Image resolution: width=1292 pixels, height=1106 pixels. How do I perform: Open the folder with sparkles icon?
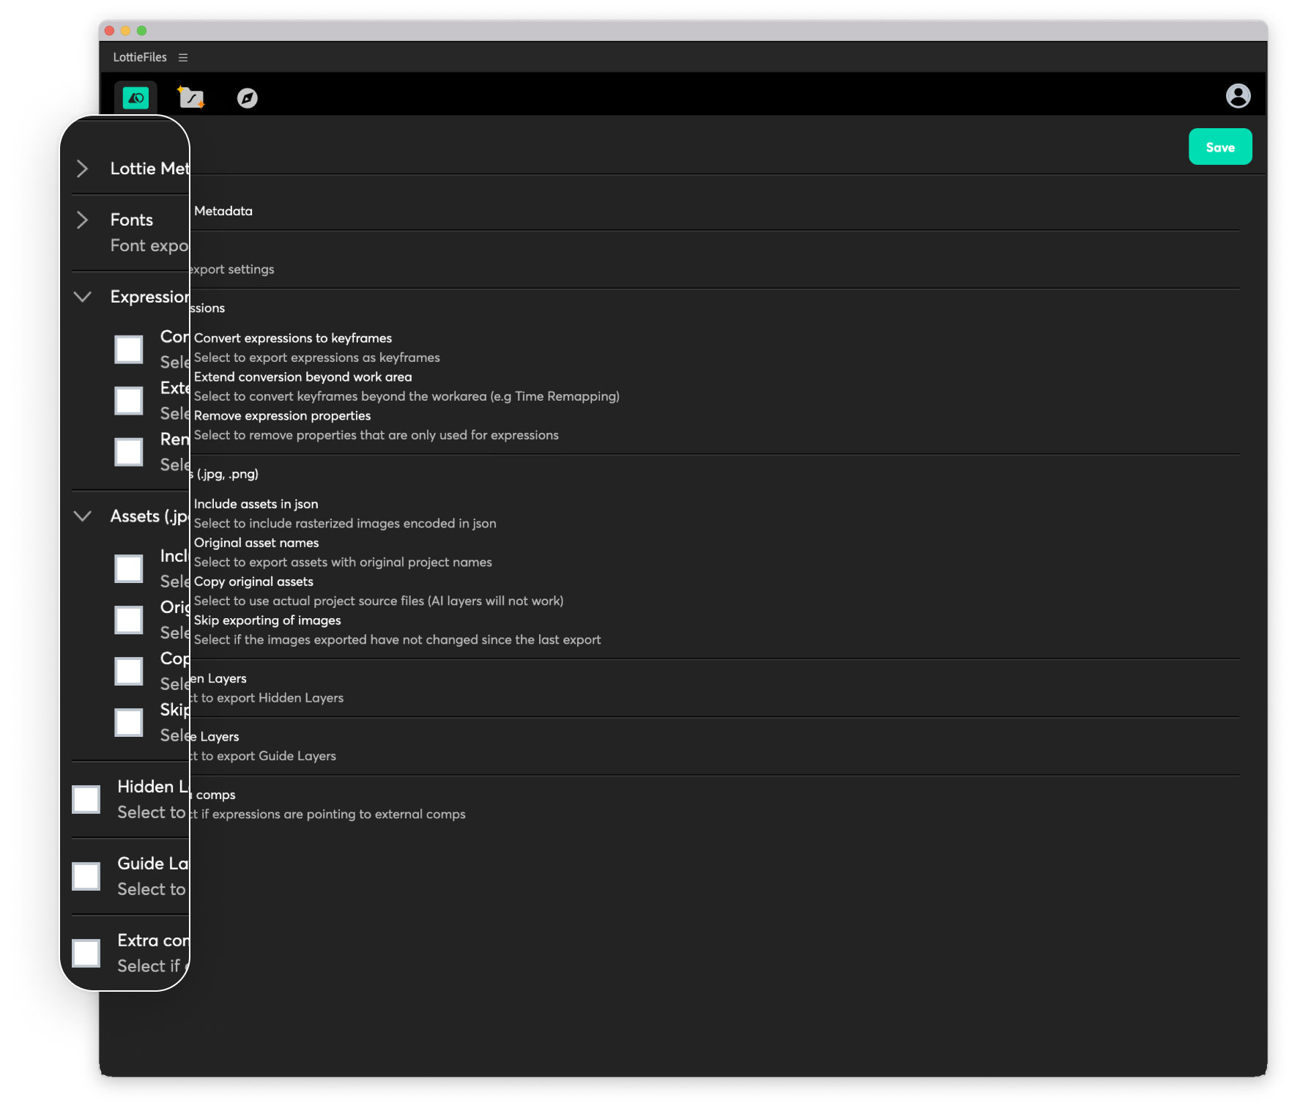pyautogui.click(x=191, y=97)
